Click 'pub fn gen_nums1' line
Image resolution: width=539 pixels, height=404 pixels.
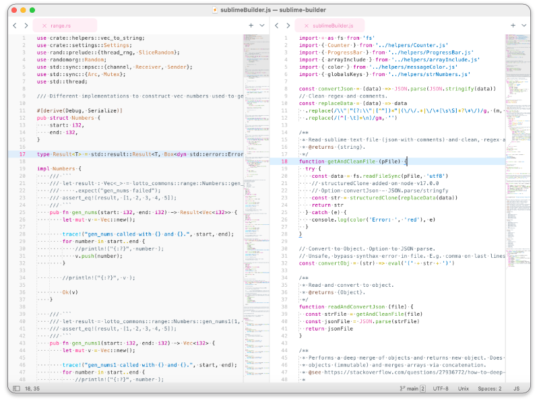[x=132, y=343]
